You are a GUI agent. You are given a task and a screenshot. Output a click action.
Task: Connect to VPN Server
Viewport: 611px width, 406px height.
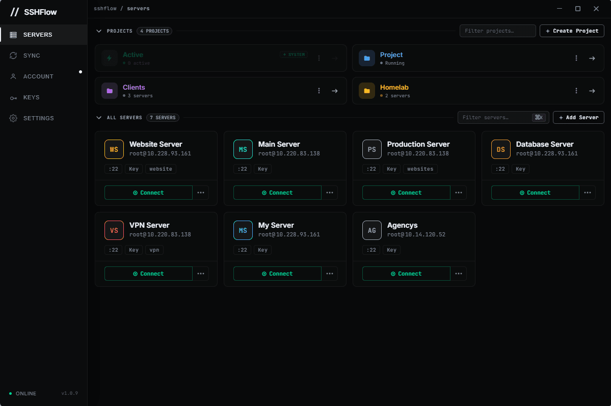(x=148, y=274)
